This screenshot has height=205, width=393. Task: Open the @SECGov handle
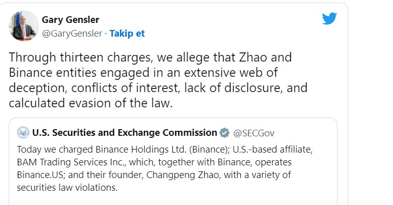point(254,133)
